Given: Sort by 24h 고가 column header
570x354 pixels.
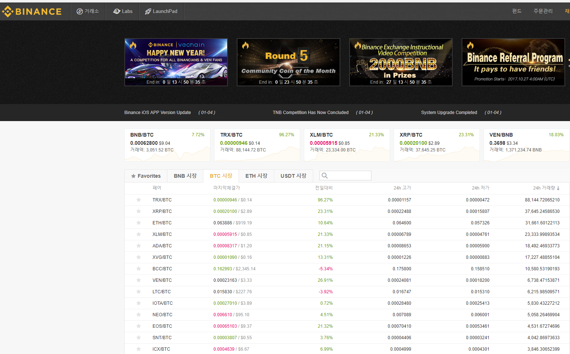Looking at the screenshot, I should point(402,188).
